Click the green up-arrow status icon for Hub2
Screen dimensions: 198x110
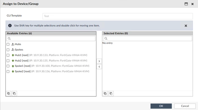(x=13, y=61)
